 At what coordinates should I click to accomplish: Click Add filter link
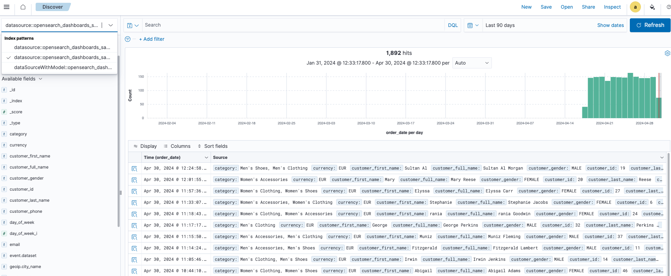[151, 39]
